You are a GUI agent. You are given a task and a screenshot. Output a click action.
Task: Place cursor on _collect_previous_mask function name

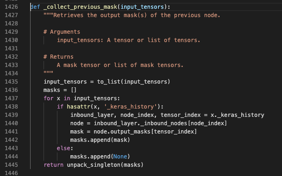point(80,7)
